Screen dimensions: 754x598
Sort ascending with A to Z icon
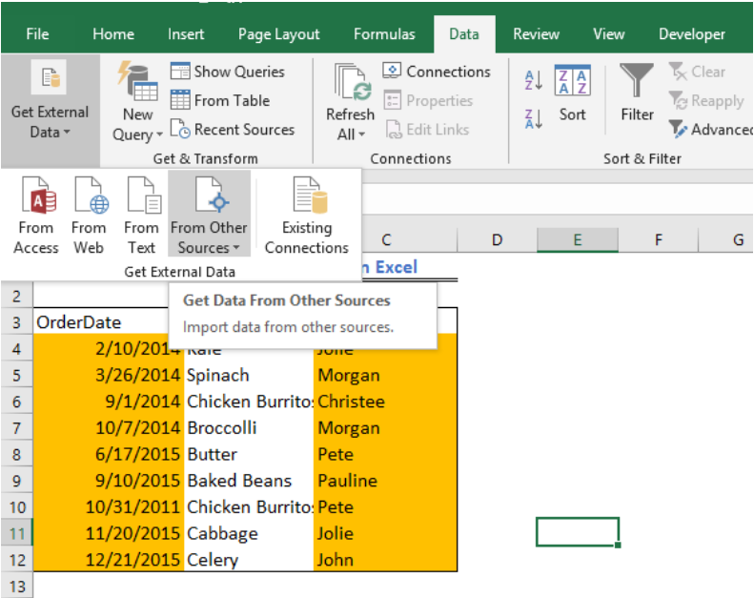534,81
